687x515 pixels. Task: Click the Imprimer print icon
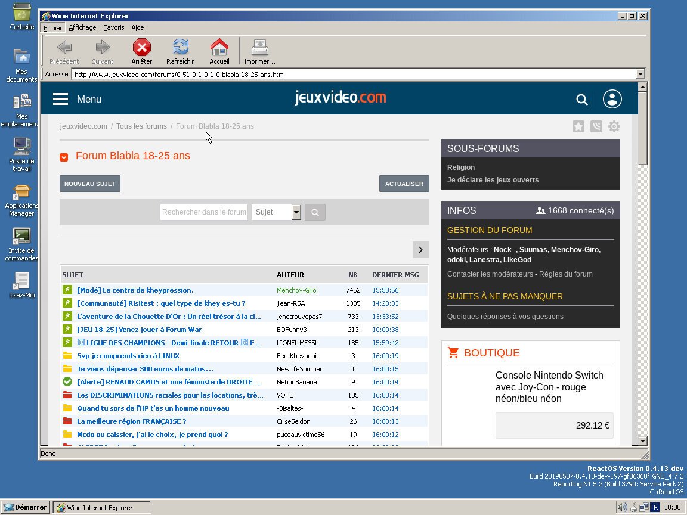point(259,48)
